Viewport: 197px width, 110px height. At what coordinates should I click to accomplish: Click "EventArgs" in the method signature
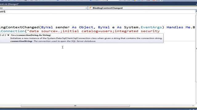(151, 27)
